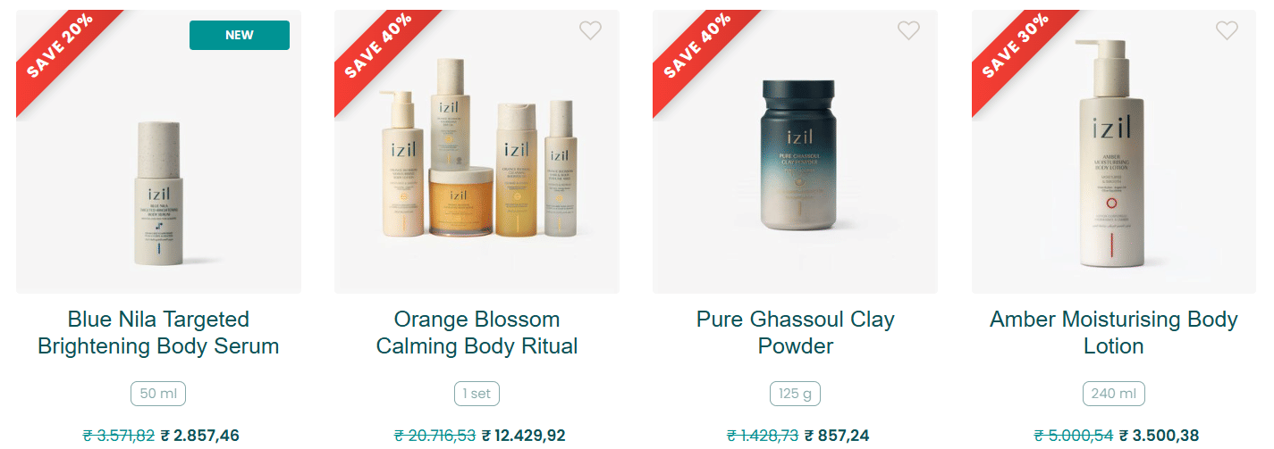Open Pure Ghassoul Clay Powder title link
This screenshot has width=1274, height=449.
coord(795,333)
